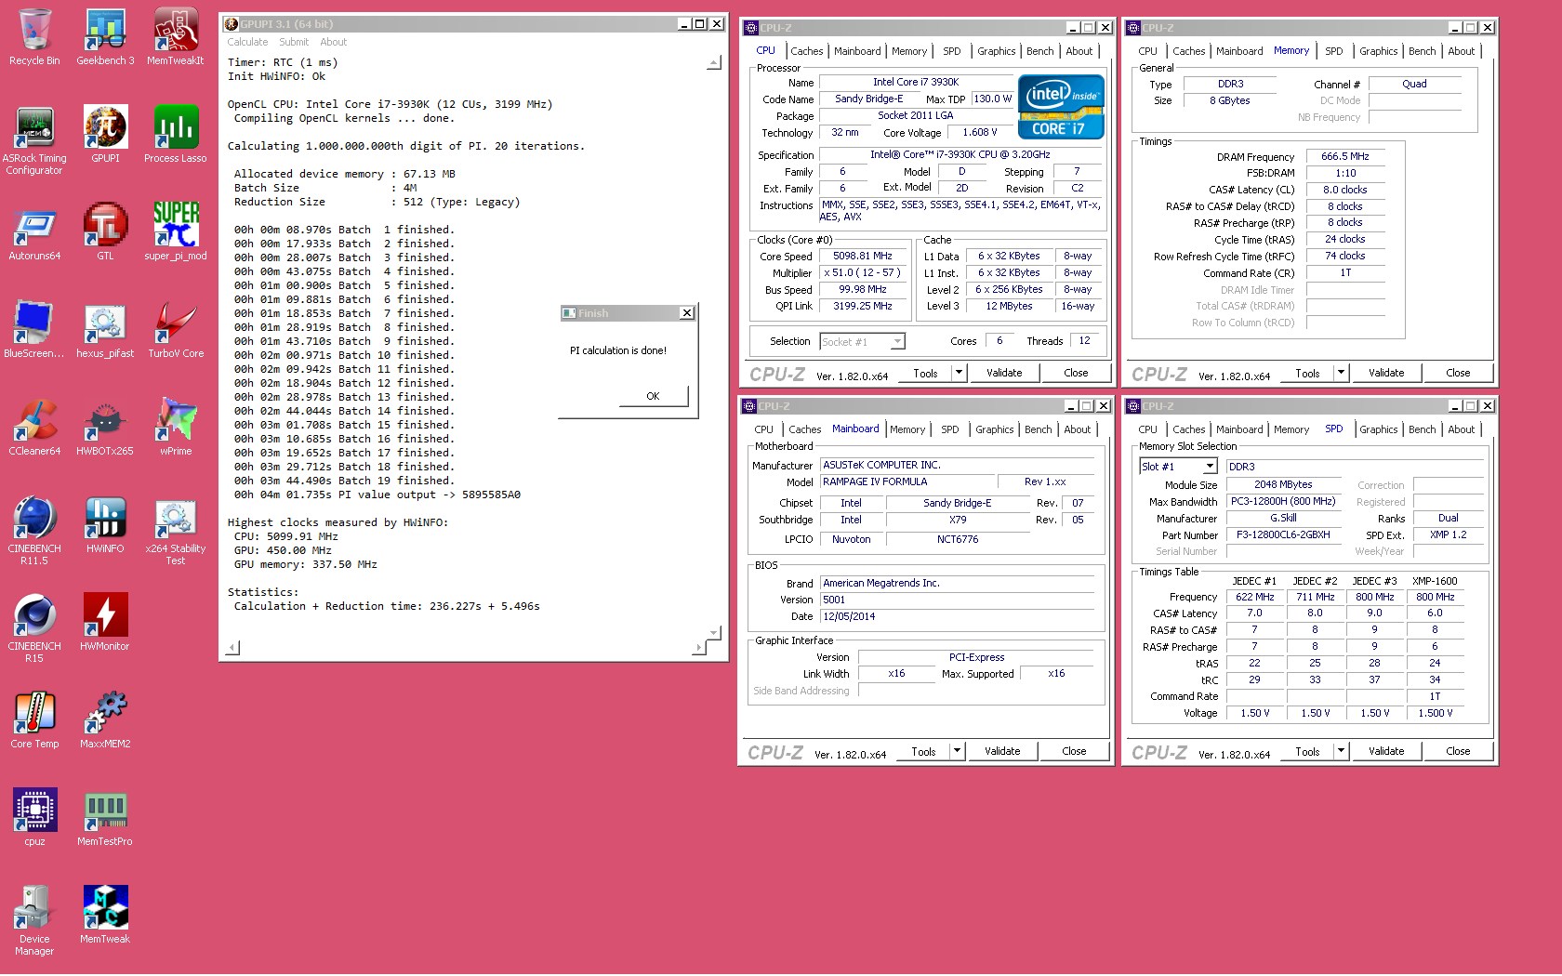Viewport: 1562px width, 976px height.
Task: Open Graphics tab in top-right CPU-Z window
Action: tap(1378, 51)
